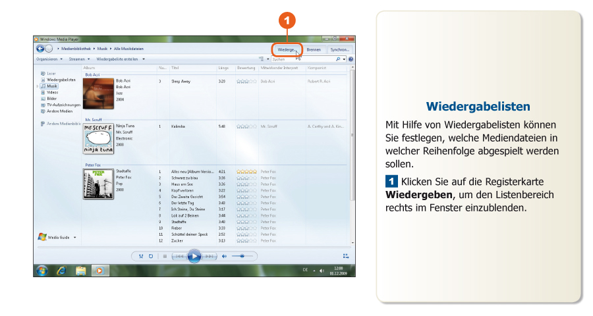
Task: Skip to previous track button
Action: [179, 256]
